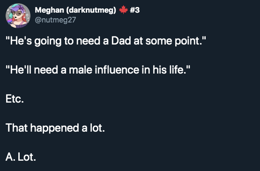Click the word "going" in the first quote
This screenshot has height=171, width=260.
(48, 41)
